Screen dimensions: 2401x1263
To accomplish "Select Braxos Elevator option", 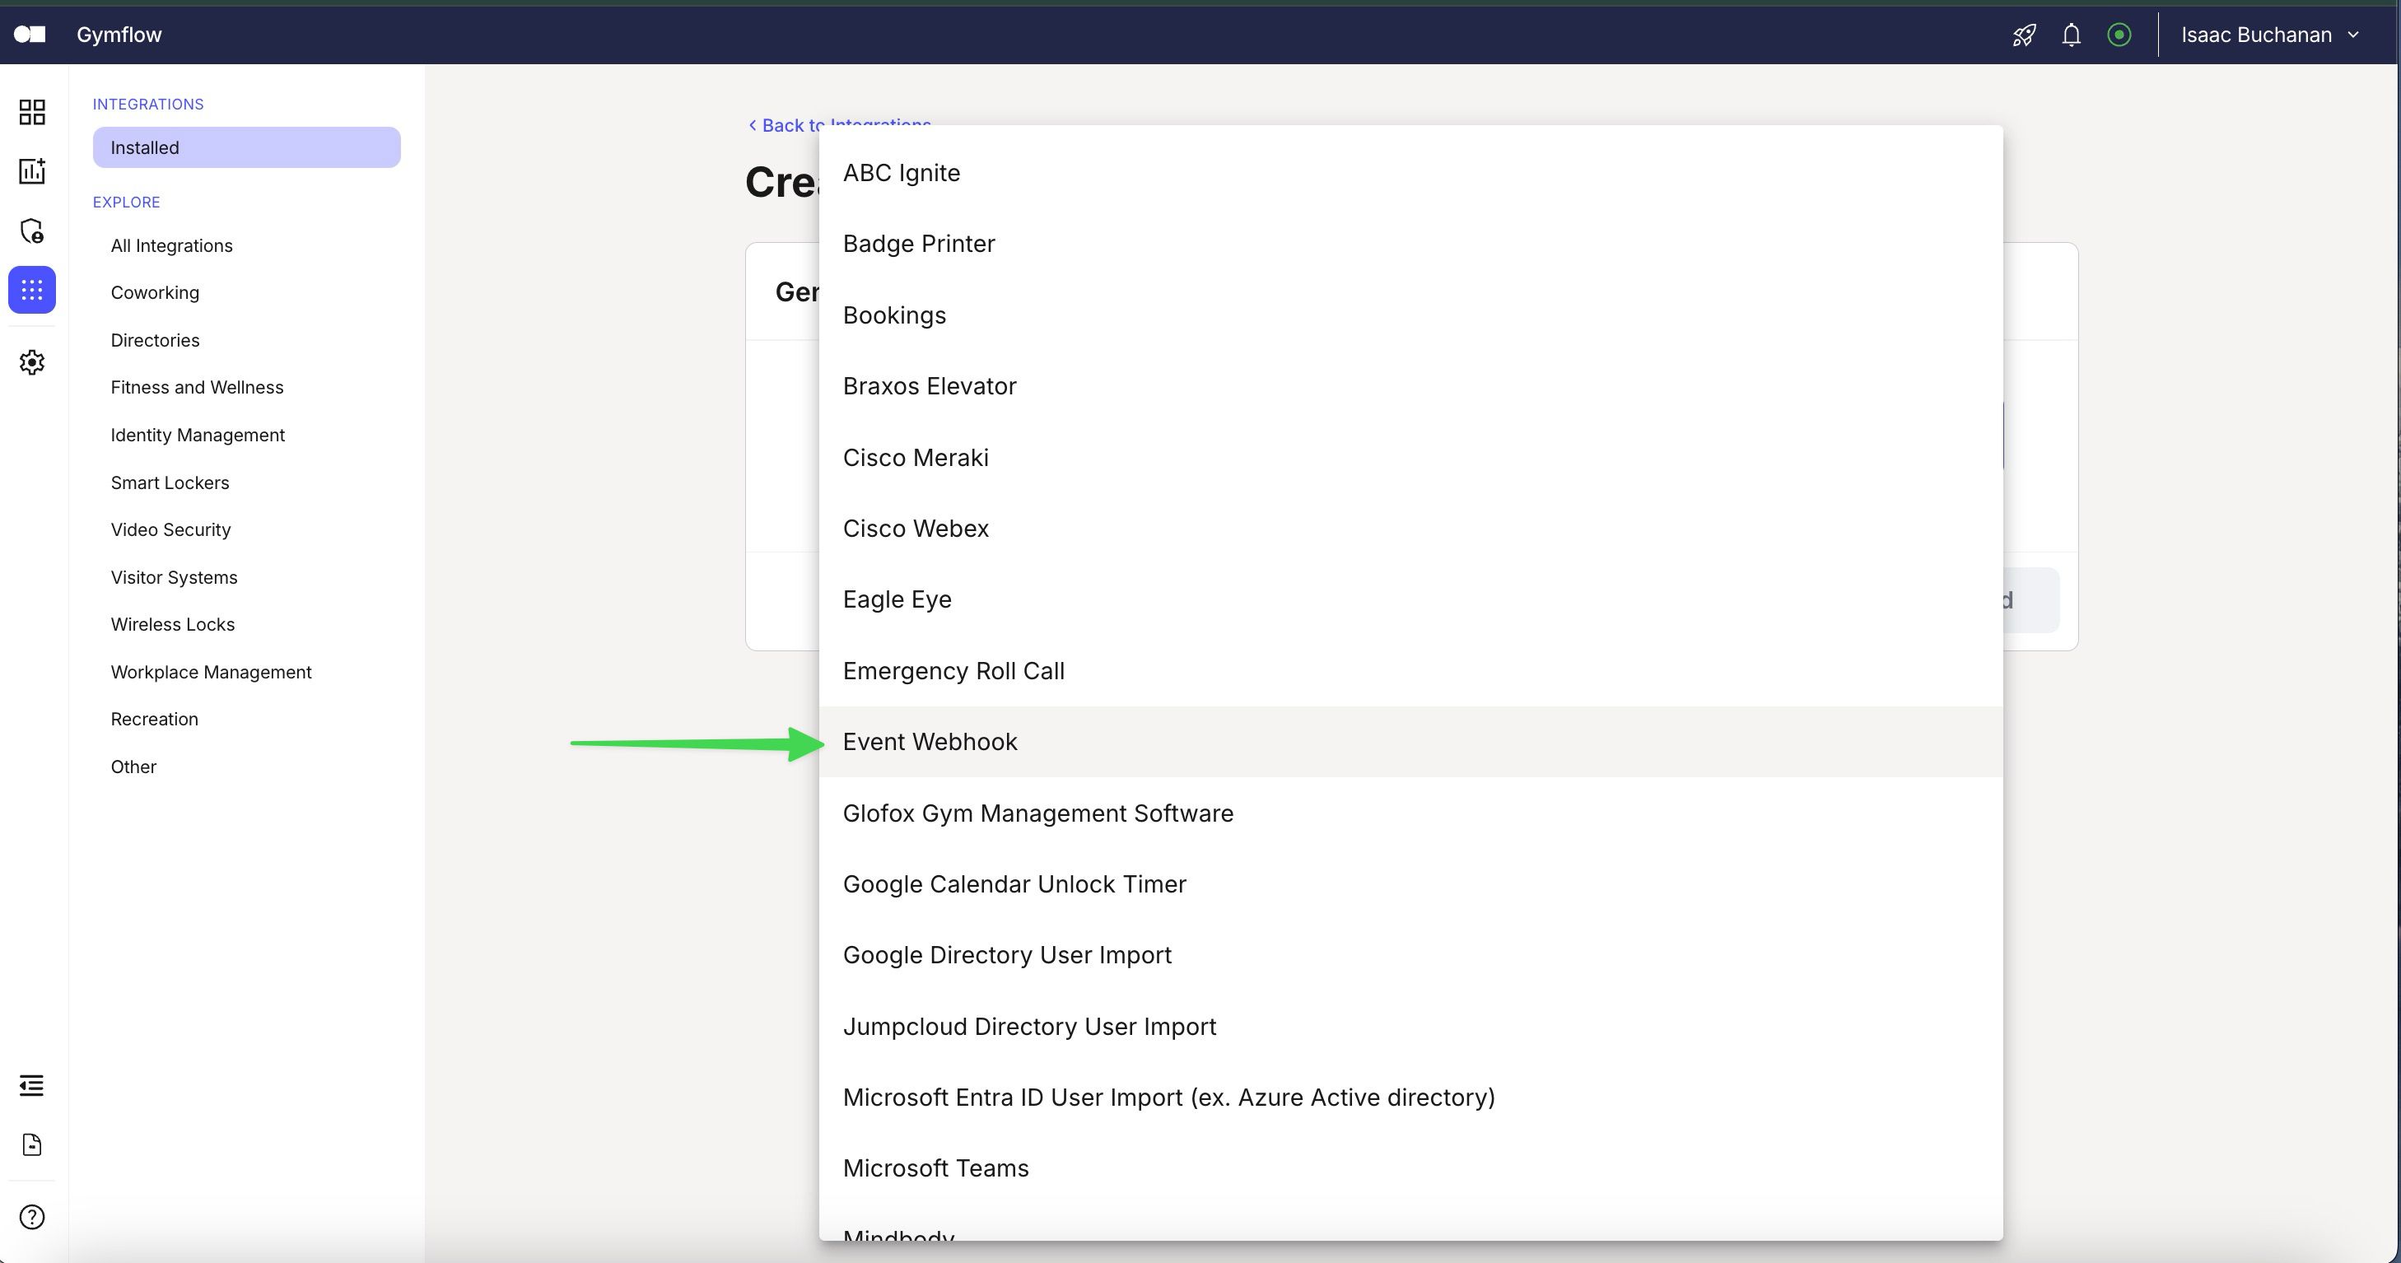I will [x=1410, y=386].
